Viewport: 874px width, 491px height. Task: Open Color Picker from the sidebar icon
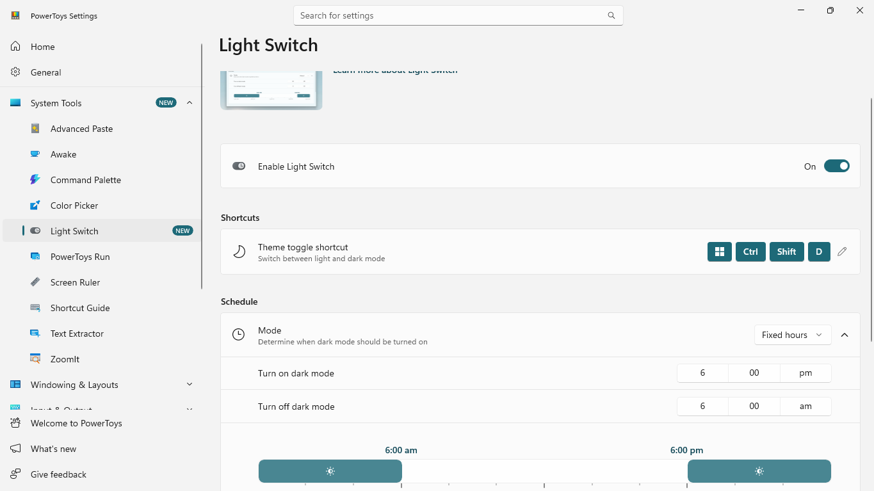pos(35,205)
